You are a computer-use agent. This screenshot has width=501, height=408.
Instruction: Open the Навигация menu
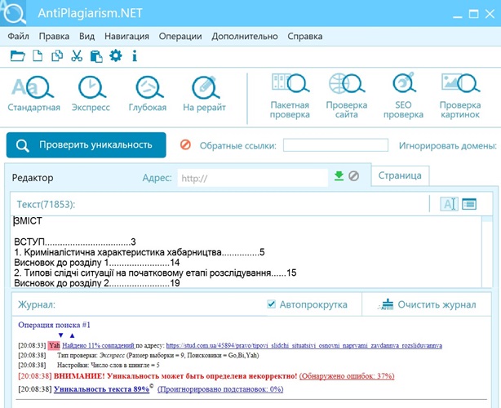[x=126, y=36]
